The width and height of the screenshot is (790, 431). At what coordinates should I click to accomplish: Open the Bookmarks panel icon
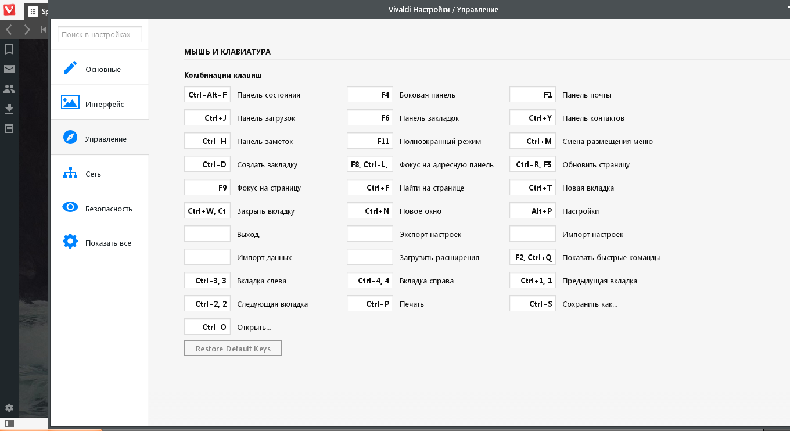click(x=9, y=49)
